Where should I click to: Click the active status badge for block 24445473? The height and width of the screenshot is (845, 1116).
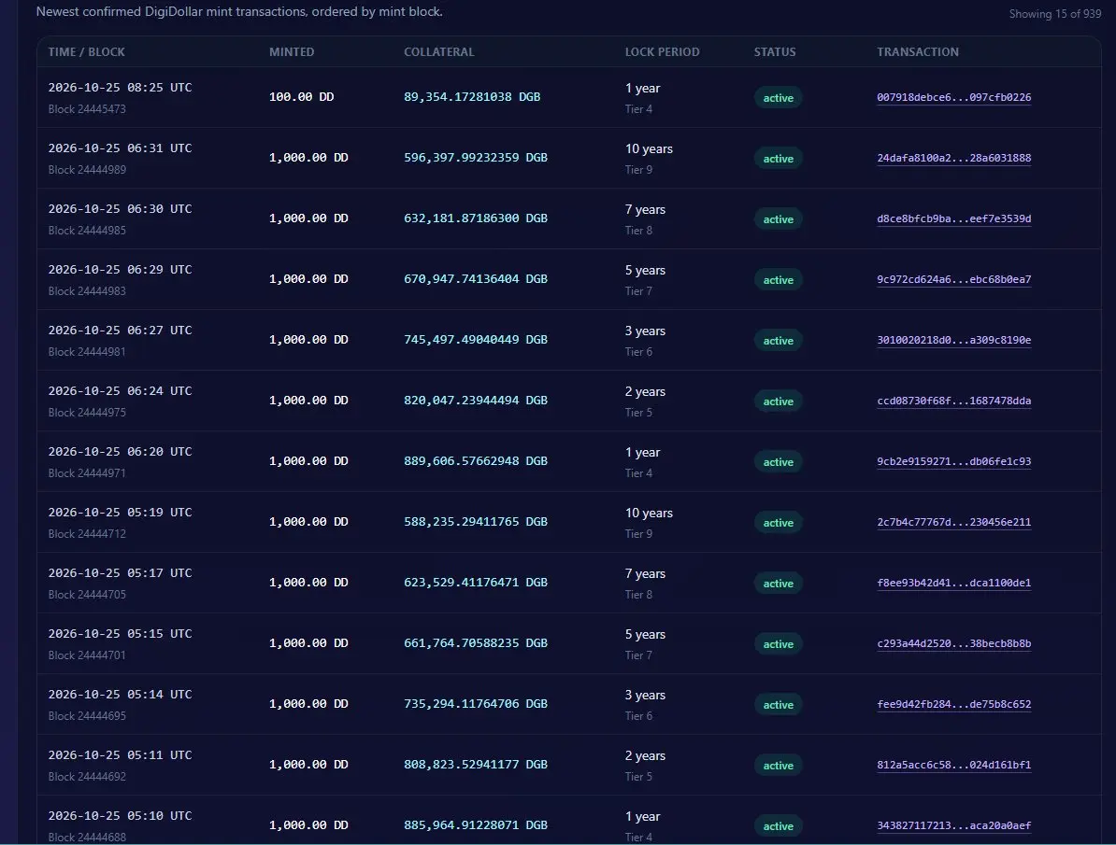[x=778, y=98]
